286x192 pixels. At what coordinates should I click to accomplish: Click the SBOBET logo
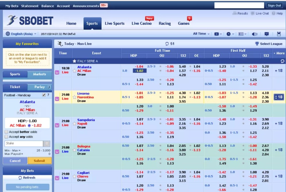point(30,20)
